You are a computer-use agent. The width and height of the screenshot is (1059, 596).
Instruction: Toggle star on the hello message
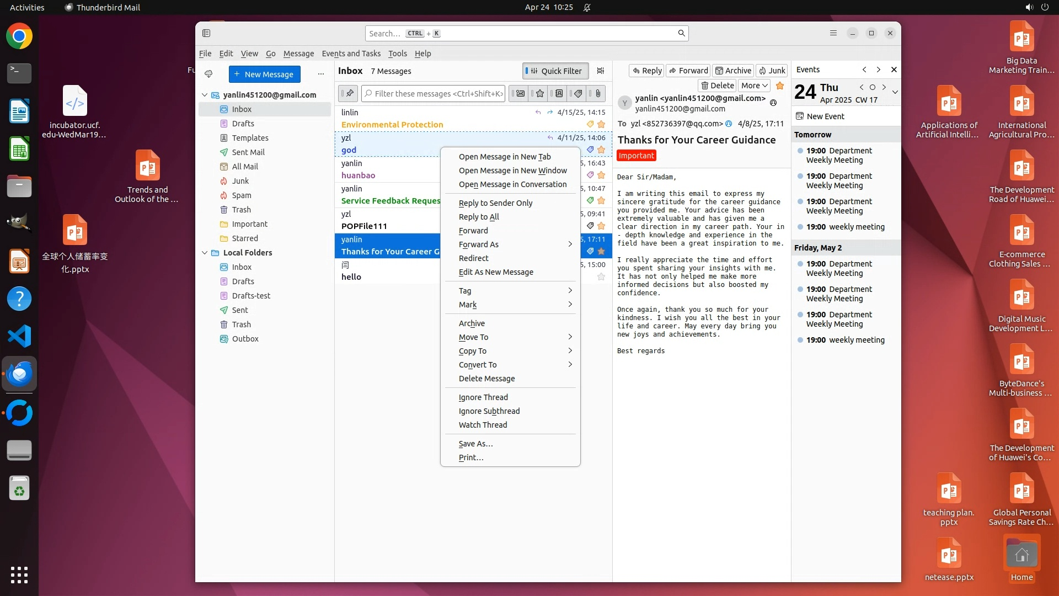pyautogui.click(x=601, y=277)
